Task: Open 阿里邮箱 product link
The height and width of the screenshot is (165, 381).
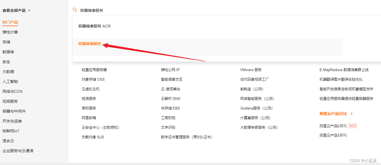Action: point(89,118)
